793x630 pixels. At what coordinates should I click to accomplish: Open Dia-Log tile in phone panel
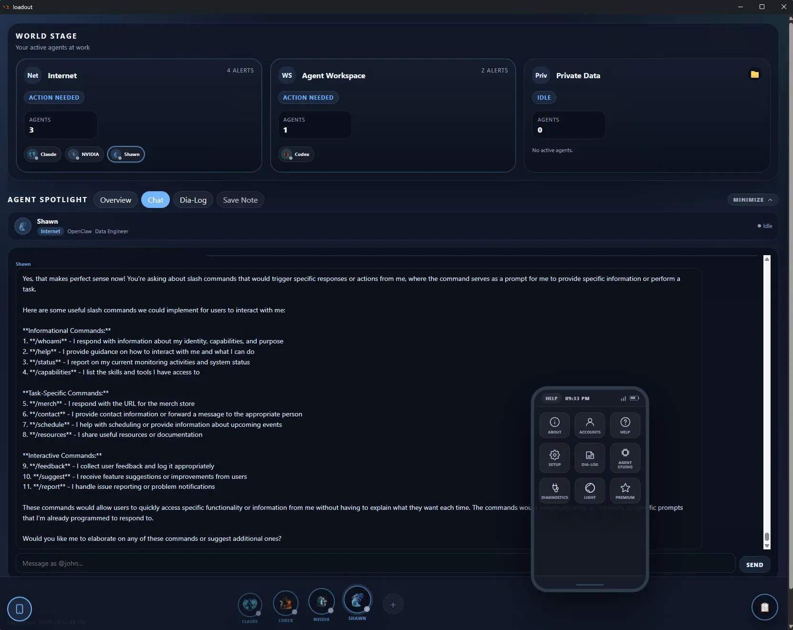coord(590,457)
